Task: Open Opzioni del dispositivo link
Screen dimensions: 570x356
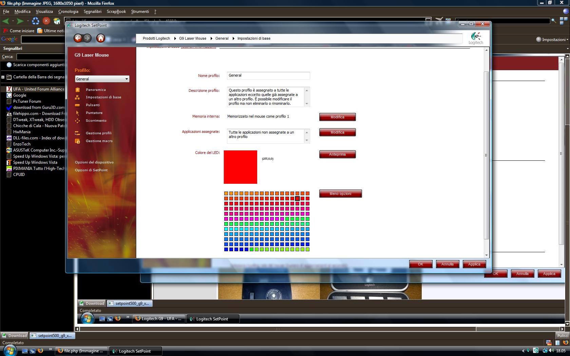Action: pos(94,162)
